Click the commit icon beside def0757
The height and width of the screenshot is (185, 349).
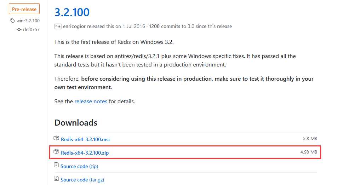pos(19,30)
